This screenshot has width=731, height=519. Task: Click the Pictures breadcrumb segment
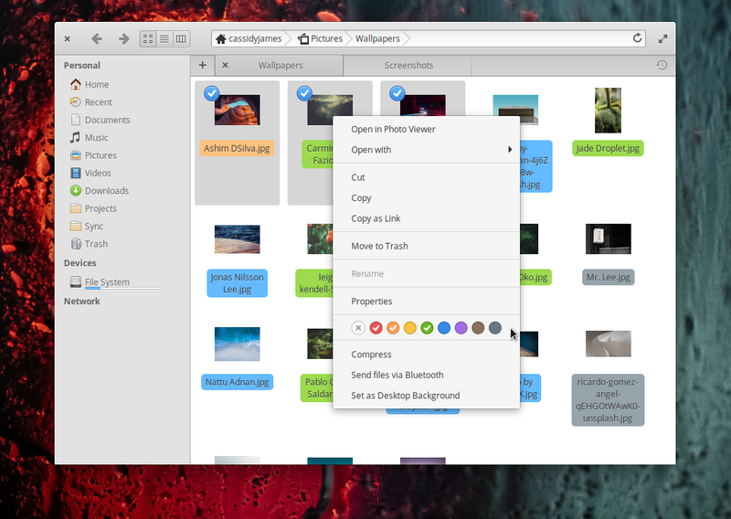coord(321,38)
